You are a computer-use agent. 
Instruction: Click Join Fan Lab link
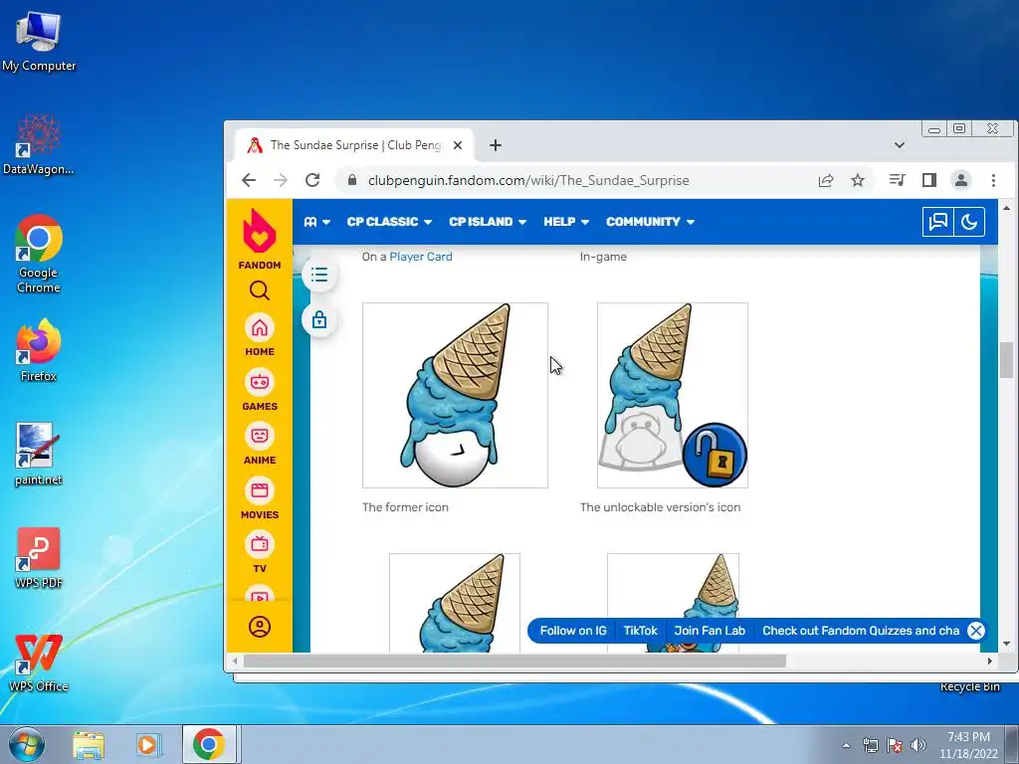coord(710,631)
